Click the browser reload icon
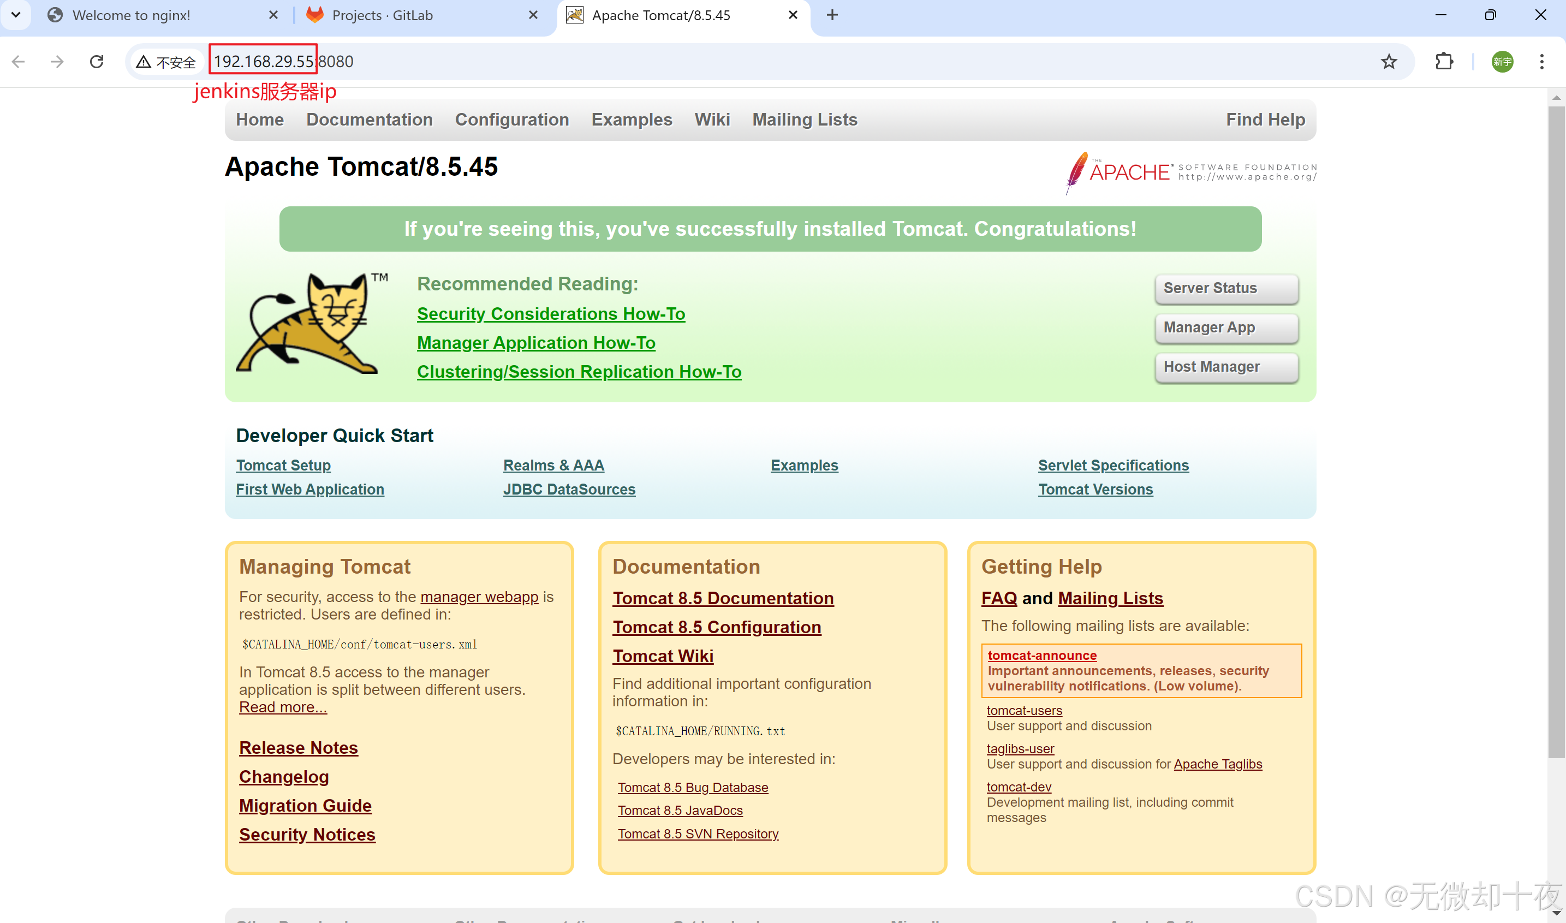Viewport: 1566px width, 923px height. 97,62
